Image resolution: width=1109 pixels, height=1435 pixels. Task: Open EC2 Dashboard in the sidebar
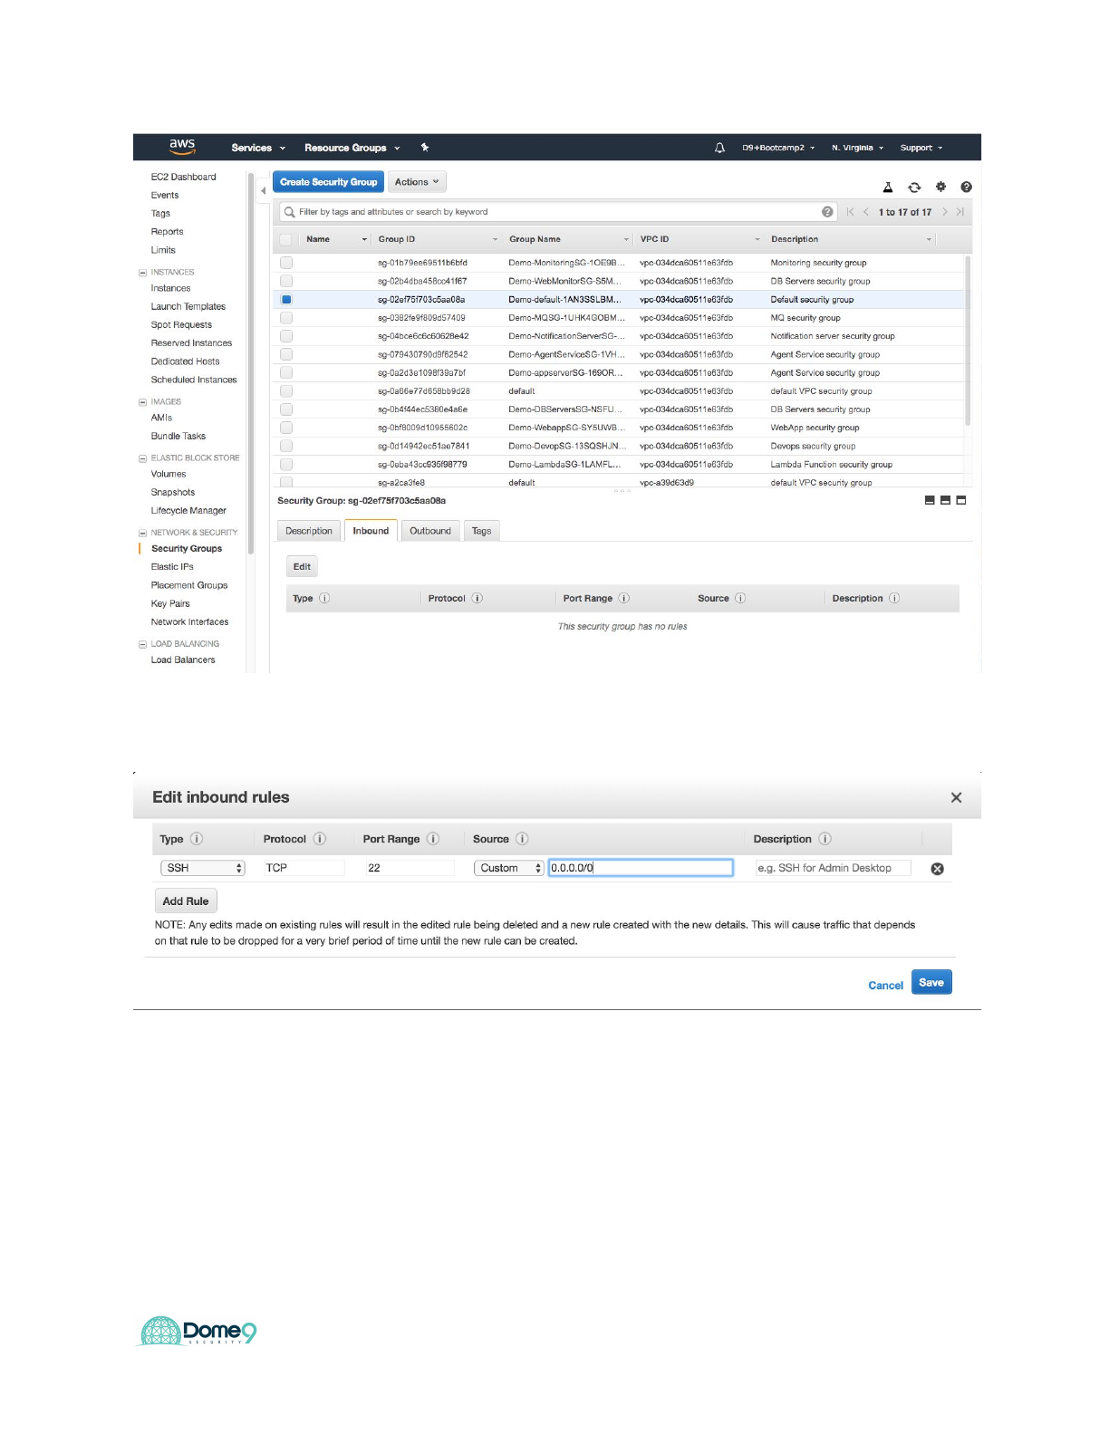pyautogui.click(x=184, y=178)
